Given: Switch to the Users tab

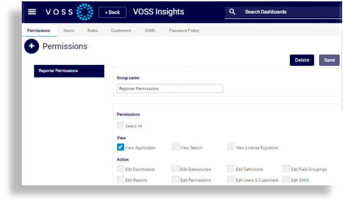Looking at the screenshot, I should (x=69, y=31).
